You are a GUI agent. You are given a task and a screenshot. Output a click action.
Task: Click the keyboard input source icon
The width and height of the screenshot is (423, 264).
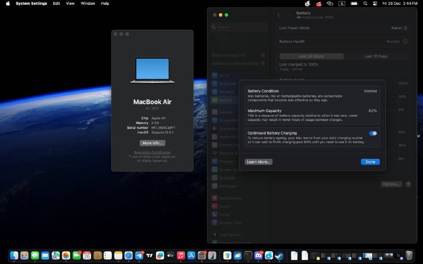(342, 4)
